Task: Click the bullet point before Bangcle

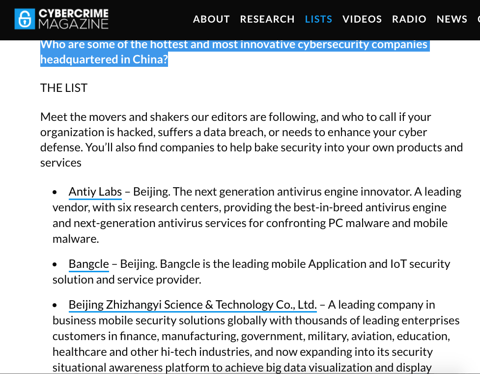Action: pos(55,264)
